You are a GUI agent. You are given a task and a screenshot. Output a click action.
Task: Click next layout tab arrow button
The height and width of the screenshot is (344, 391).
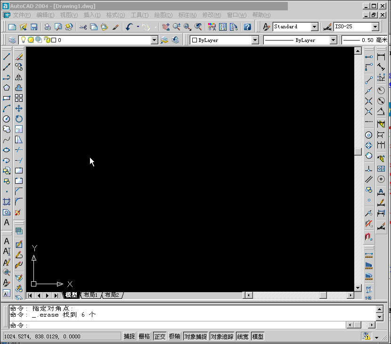pyautogui.click(x=48, y=295)
